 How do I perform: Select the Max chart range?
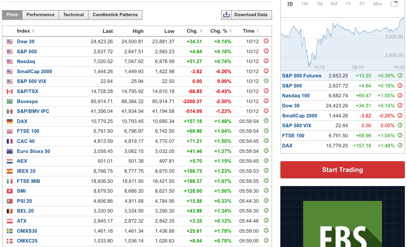click(x=378, y=4)
